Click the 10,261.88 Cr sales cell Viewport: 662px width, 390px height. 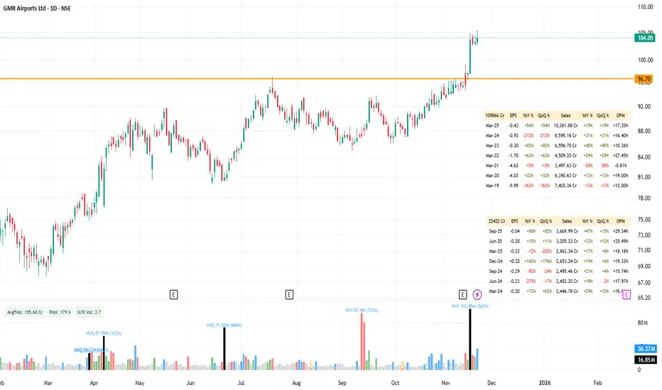tap(565, 126)
